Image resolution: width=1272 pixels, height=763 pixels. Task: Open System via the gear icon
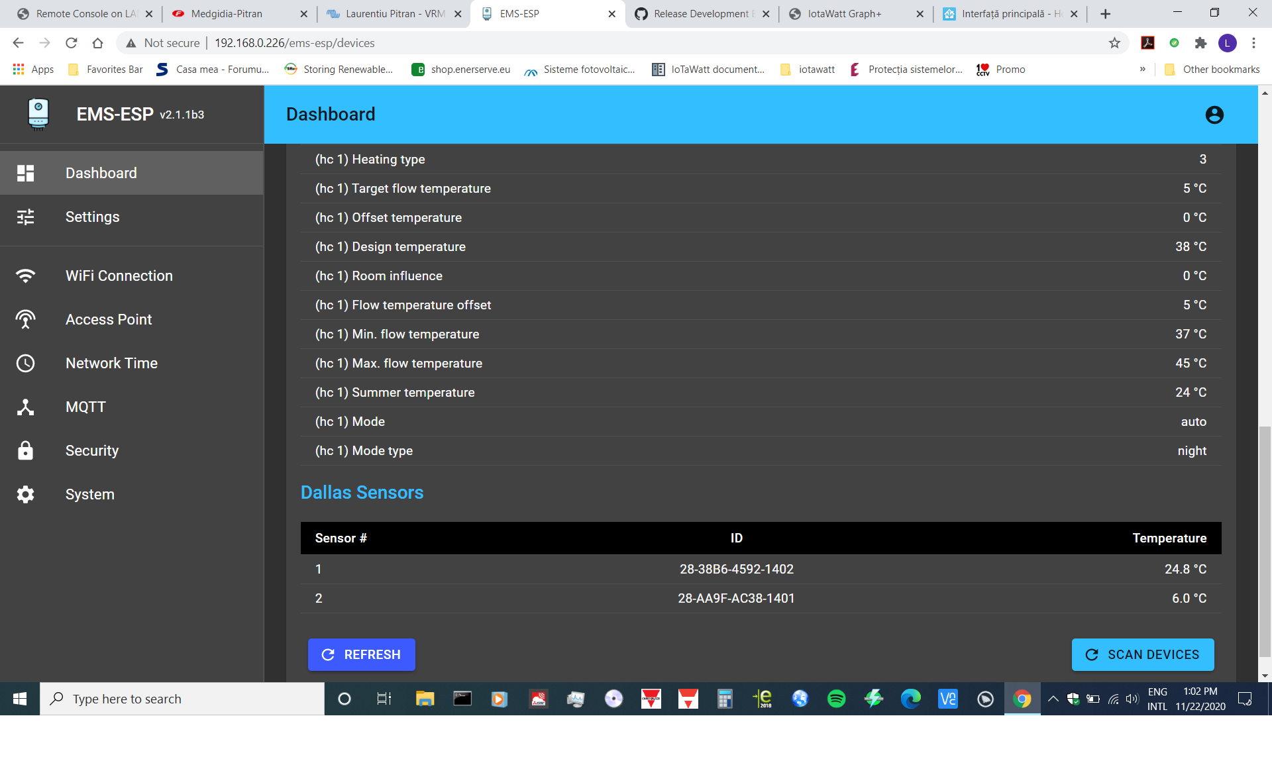pos(26,494)
